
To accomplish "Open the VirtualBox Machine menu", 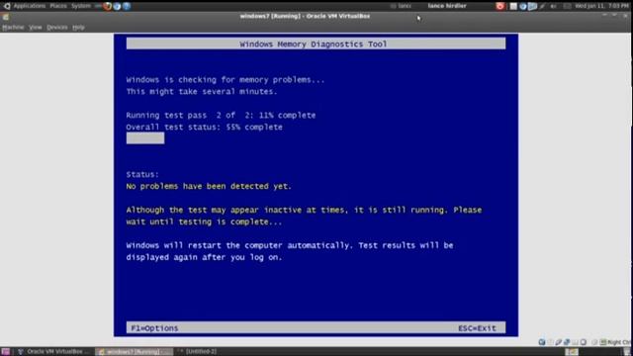I will tap(13, 27).
